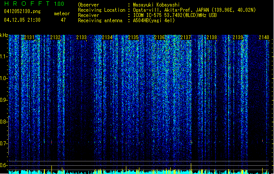Click the 0.9 frequency axis label
This screenshot has height=174, width=274.
(4, 100)
